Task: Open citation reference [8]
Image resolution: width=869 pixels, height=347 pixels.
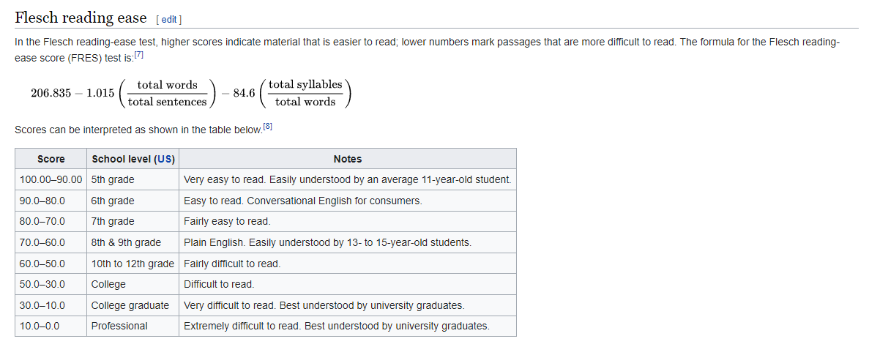Action: click(268, 127)
